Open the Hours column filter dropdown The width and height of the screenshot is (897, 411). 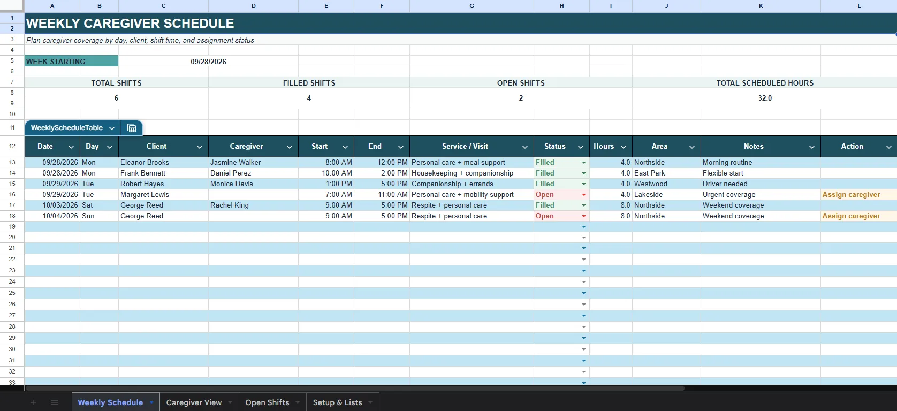pos(623,147)
